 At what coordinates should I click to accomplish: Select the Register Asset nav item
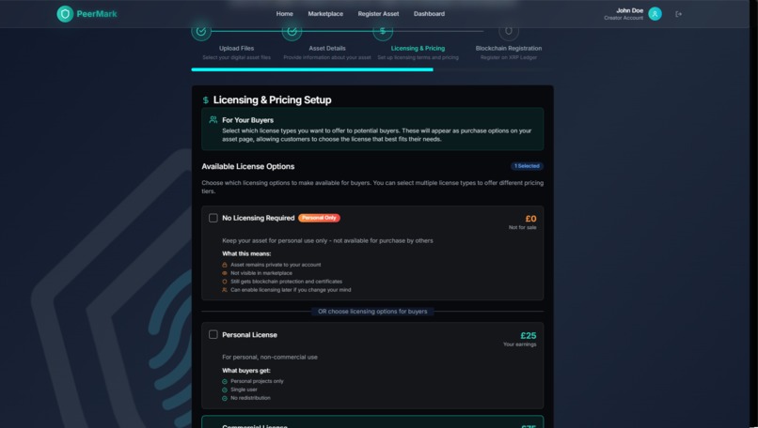pyautogui.click(x=378, y=14)
